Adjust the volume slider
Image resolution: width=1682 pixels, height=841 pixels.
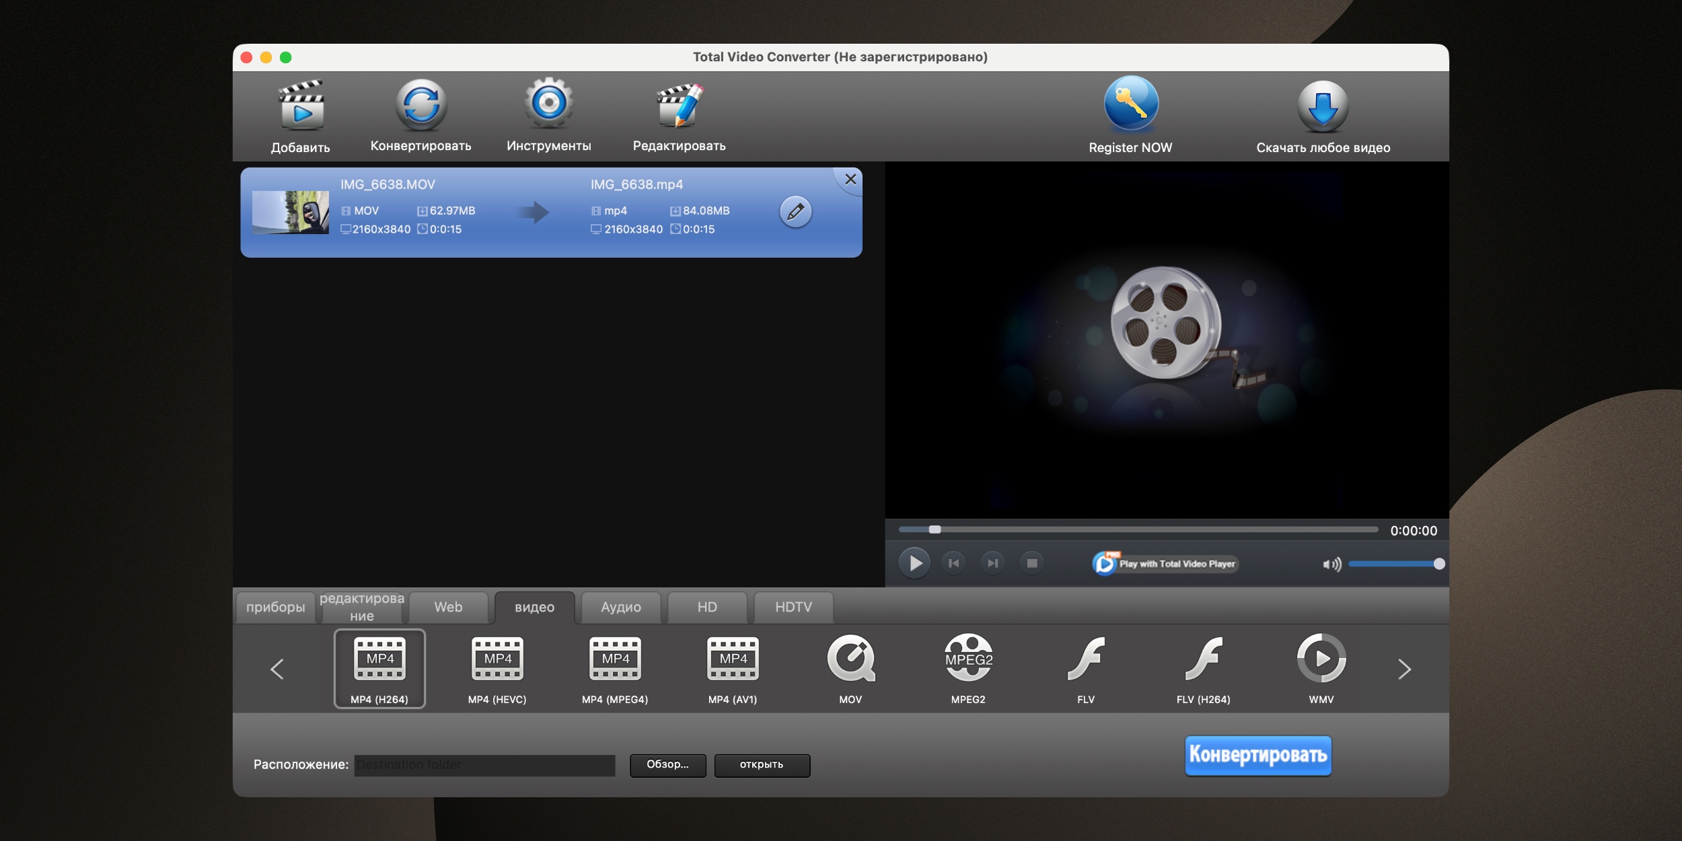[1396, 564]
